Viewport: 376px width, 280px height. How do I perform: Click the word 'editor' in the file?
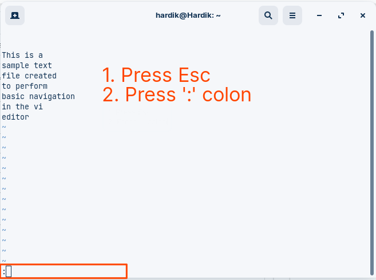[x=15, y=117]
